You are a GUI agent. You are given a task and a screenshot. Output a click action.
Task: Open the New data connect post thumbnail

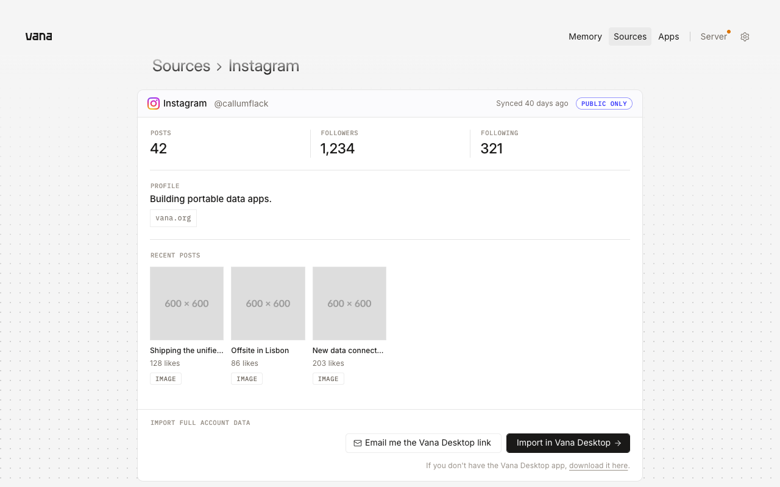coord(349,303)
